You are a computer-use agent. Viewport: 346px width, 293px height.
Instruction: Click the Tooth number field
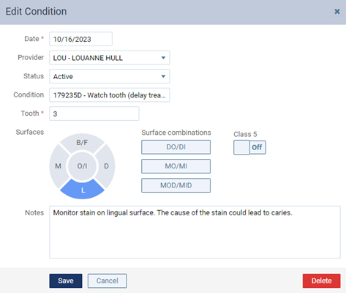point(94,114)
